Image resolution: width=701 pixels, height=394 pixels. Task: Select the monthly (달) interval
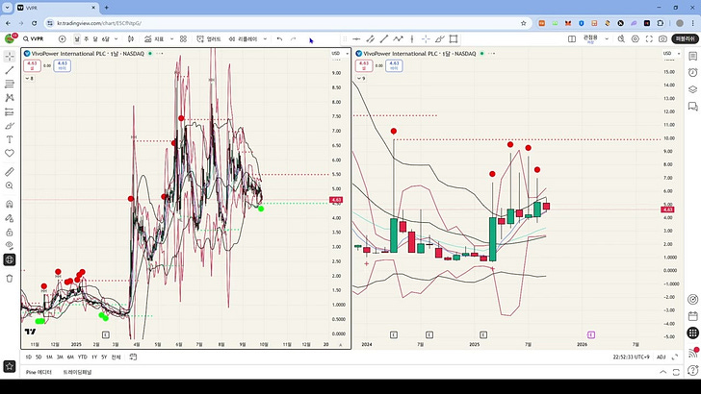[x=94, y=38]
